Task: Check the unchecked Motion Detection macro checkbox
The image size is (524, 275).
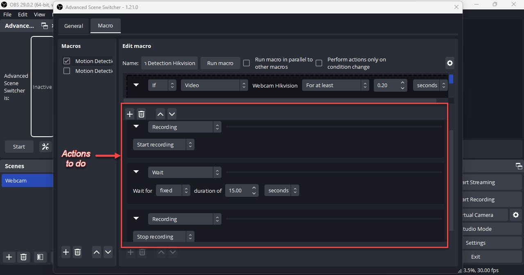Action: (67, 71)
